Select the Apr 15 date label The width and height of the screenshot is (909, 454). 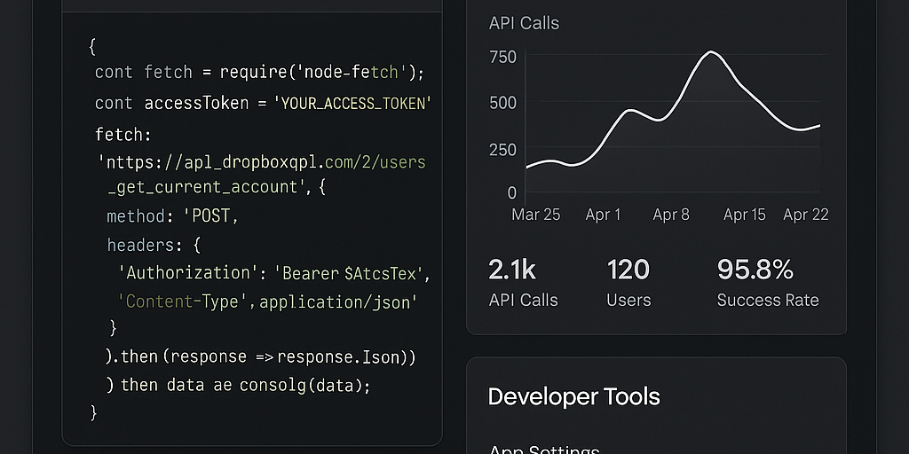(744, 215)
